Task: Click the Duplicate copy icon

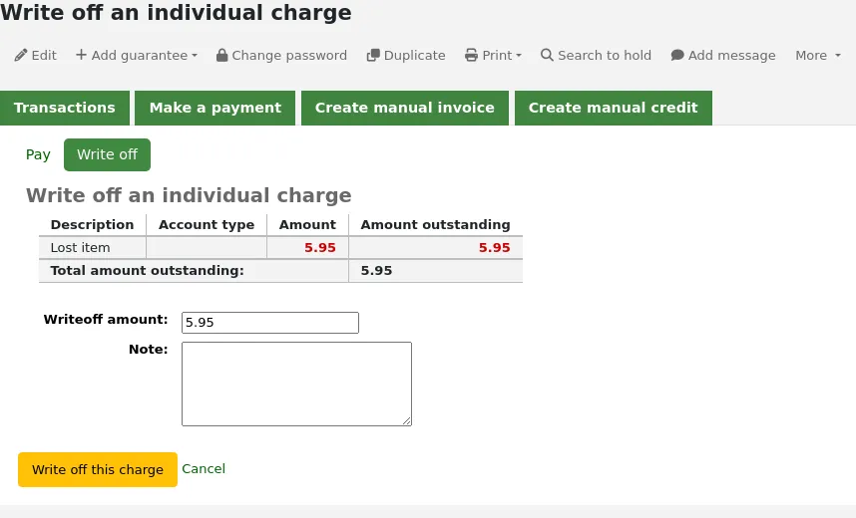Action: (x=373, y=55)
